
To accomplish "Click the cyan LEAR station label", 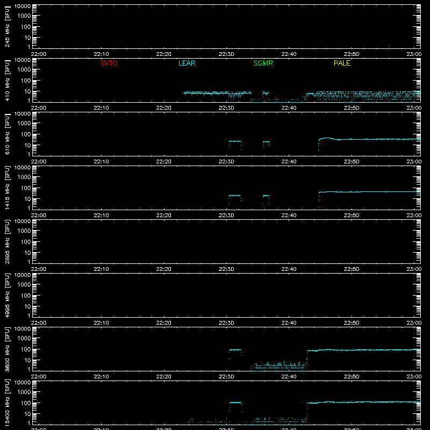I will point(187,63).
